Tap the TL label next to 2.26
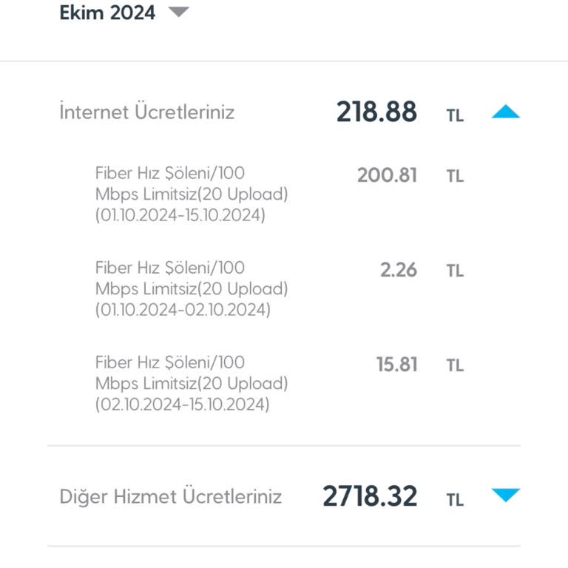Viewport: 568px width, 568px height. coord(455,271)
